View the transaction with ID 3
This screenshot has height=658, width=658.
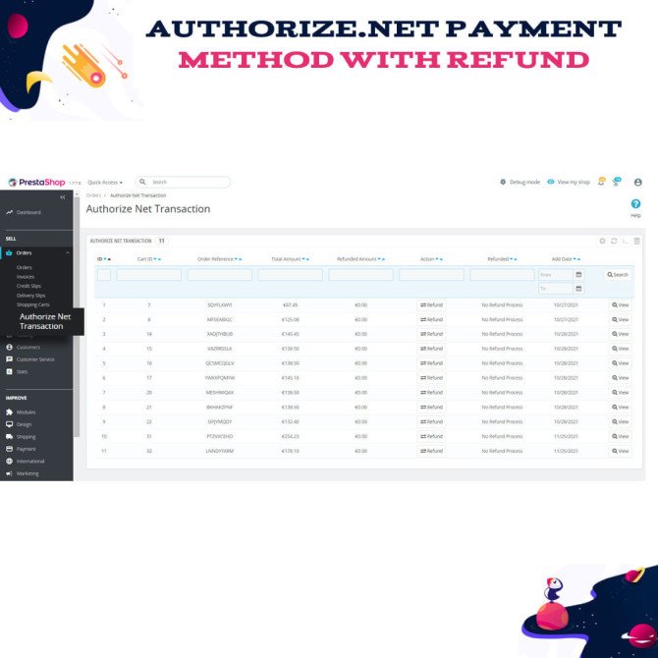click(x=621, y=334)
